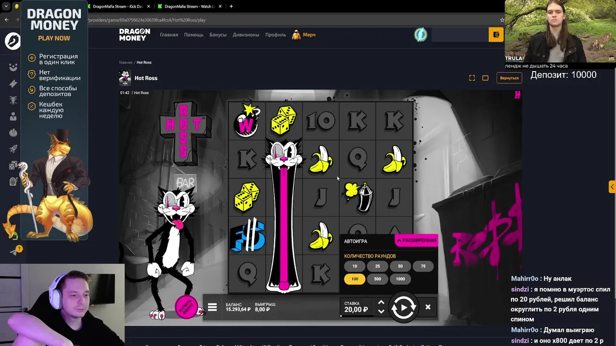Click the Hot Ross game thumbnail
This screenshot has width=616, height=346.
click(125, 78)
